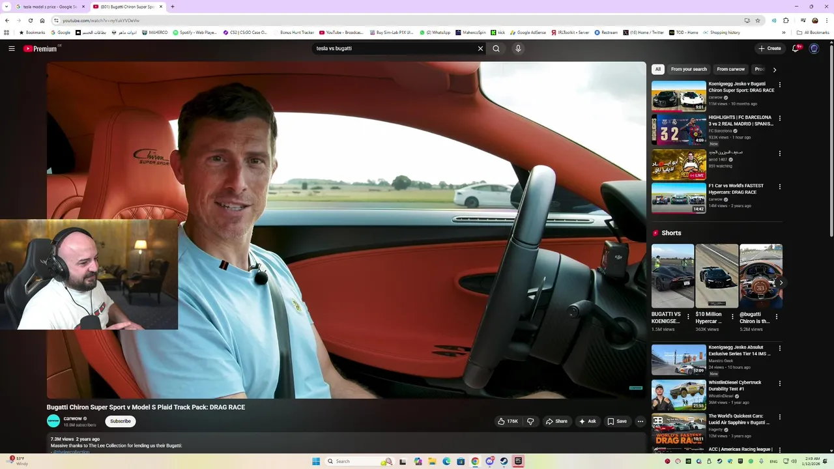Open the Restream bookmark

(x=606, y=33)
